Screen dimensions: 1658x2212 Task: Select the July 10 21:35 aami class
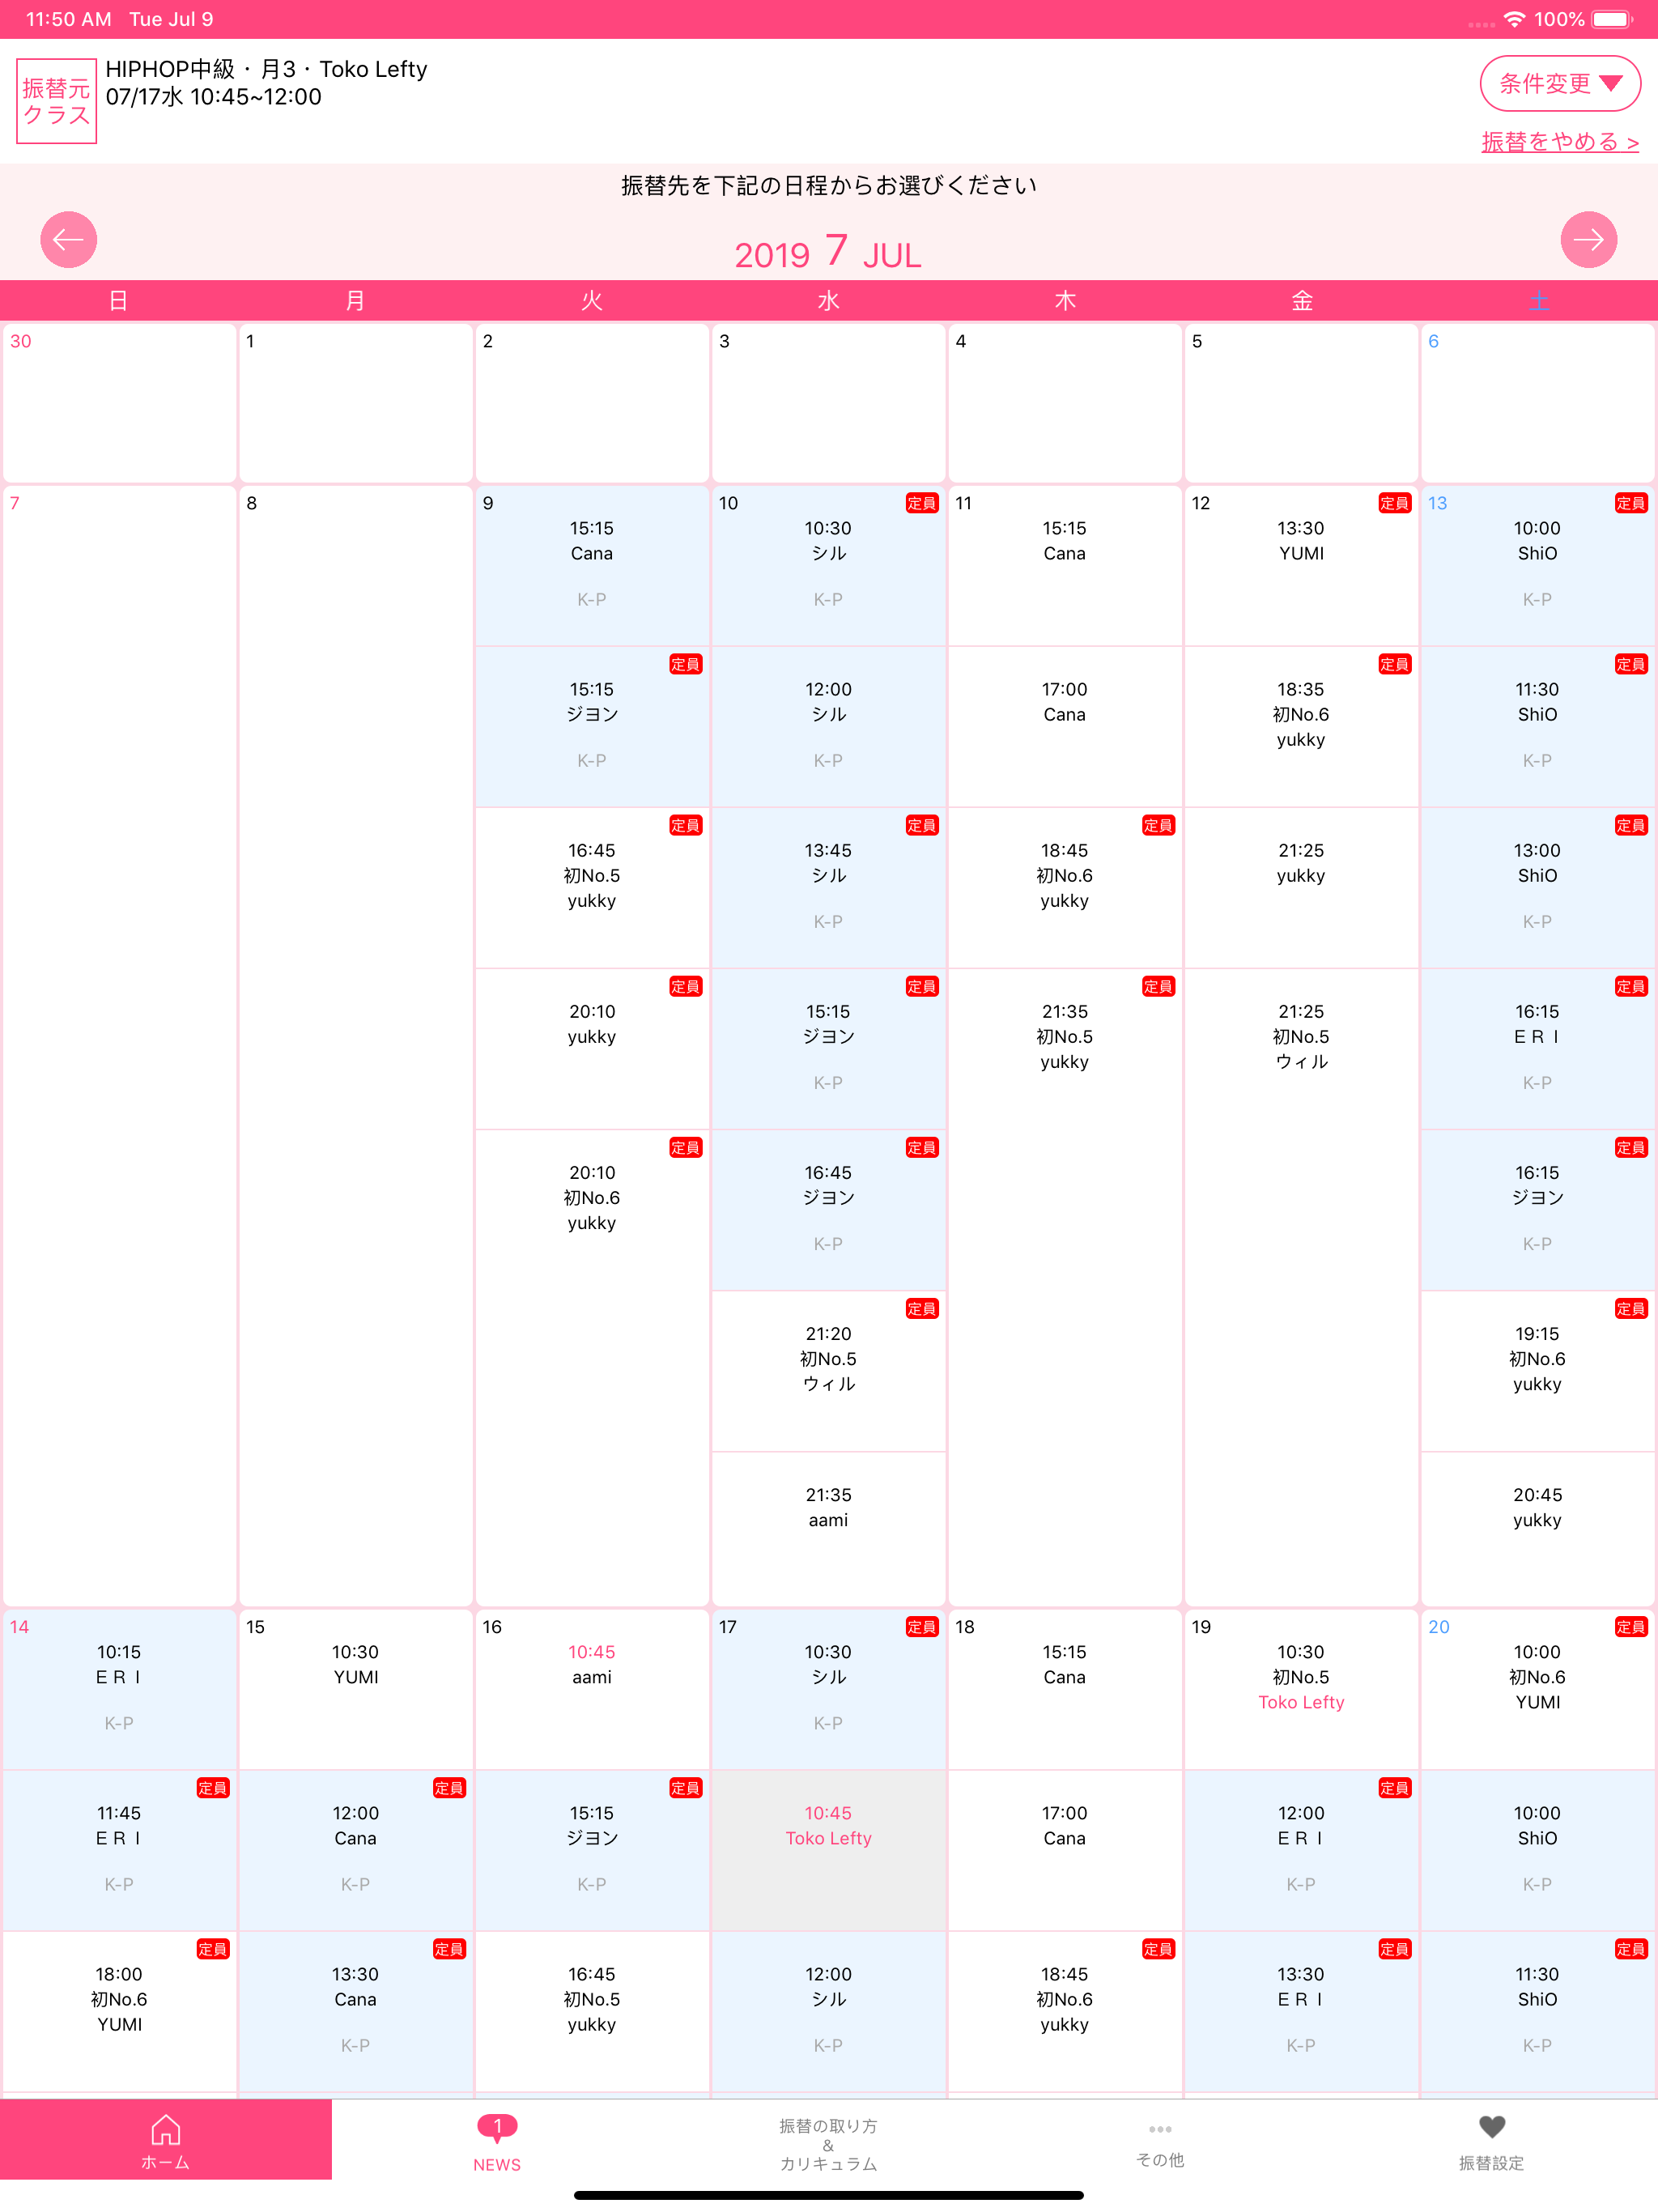click(x=828, y=1527)
